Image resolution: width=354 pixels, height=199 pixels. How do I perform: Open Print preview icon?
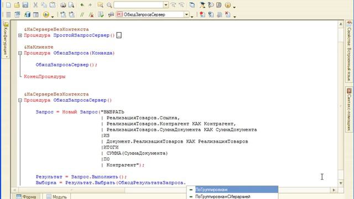(x=71, y=5)
